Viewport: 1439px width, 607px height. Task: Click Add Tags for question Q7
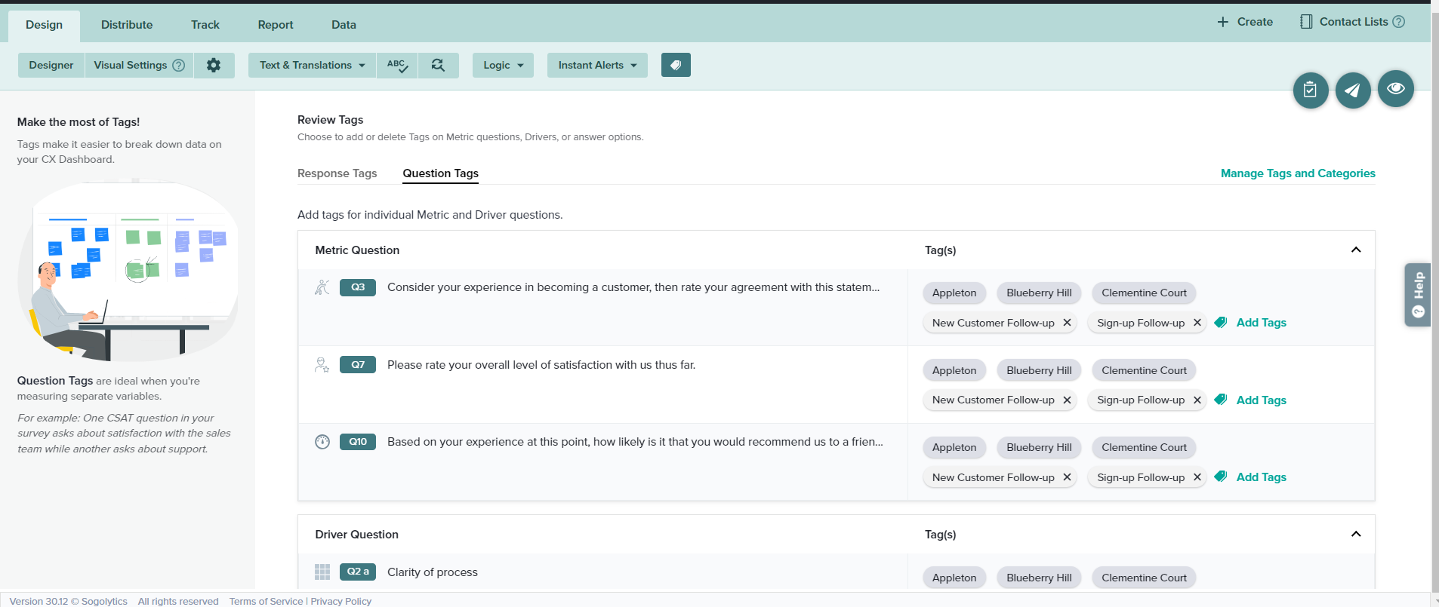pyautogui.click(x=1260, y=400)
